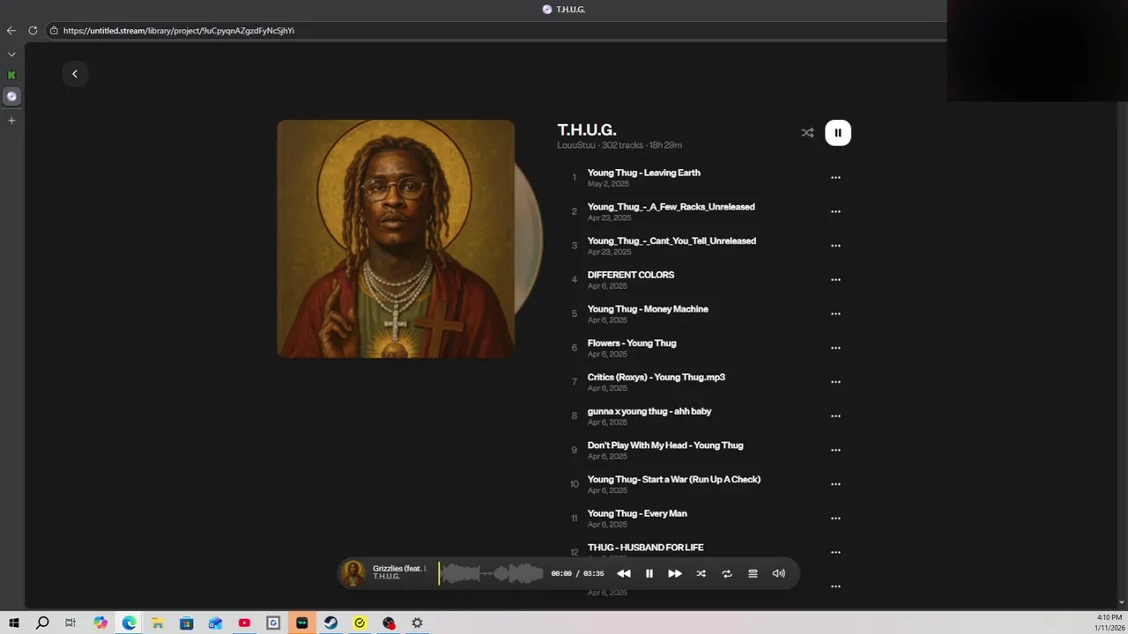Open options for A_Few_Racks_Unreleased track
This screenshot has width=1128, height=634.
[835, 212]
